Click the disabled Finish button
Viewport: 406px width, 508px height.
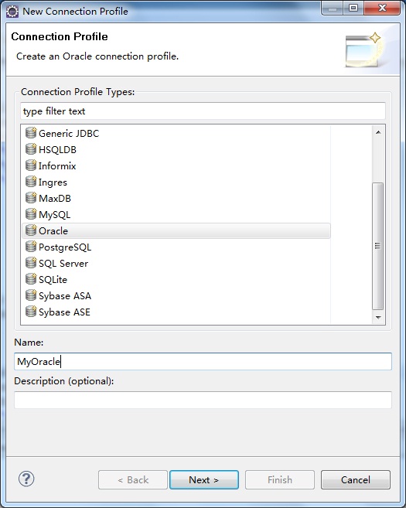[280, 480]
